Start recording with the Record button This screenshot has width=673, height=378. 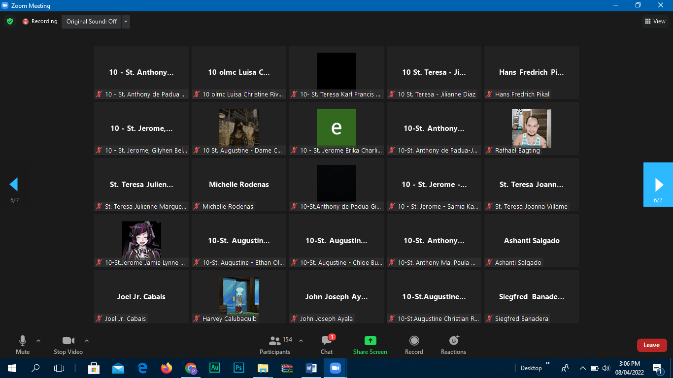(x=414, y=345)
